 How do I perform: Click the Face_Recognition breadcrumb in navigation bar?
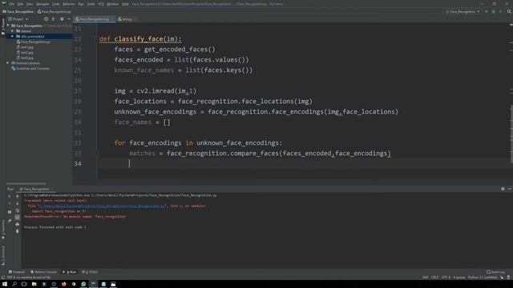pos(18,11)
